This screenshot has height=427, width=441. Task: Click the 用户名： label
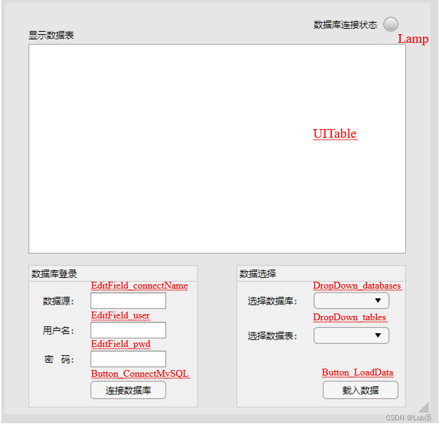pos(58,330)
